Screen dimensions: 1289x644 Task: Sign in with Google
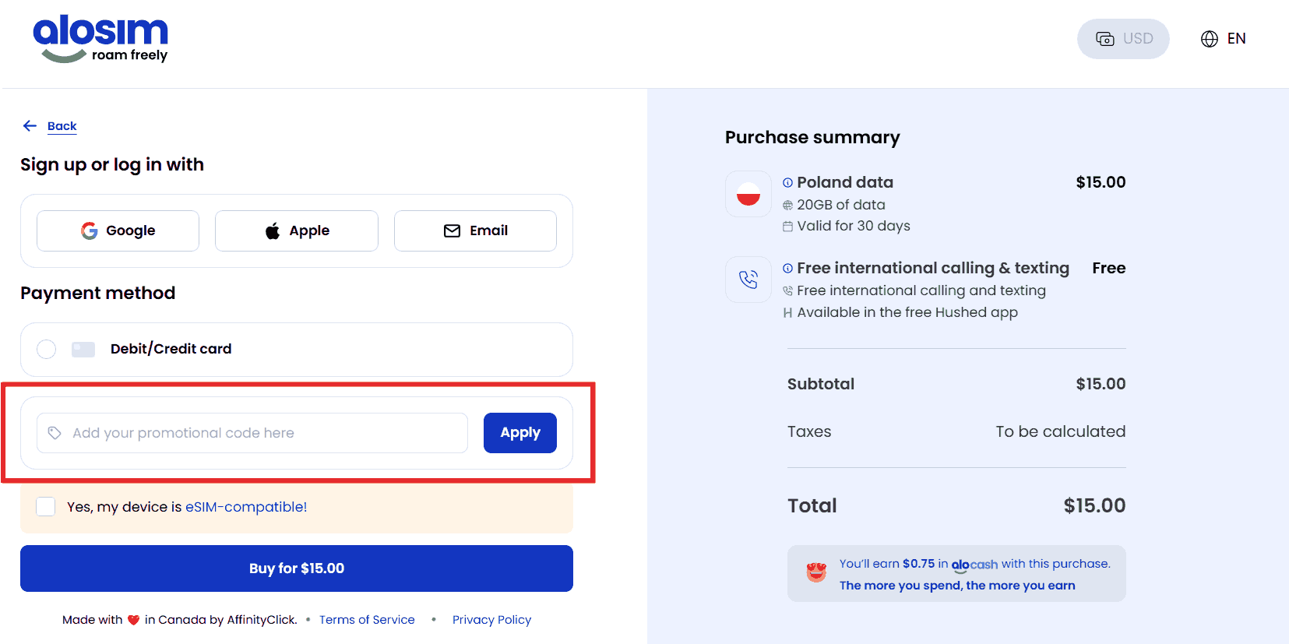[x=118, y=231]
